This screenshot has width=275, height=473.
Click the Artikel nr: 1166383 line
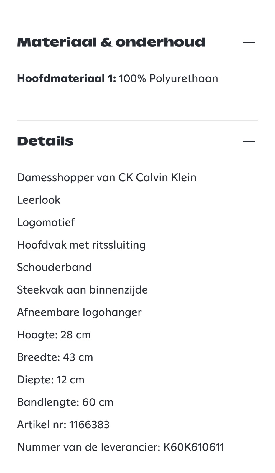[63, 425]
